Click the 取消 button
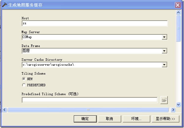 click(x=110, y=119)
